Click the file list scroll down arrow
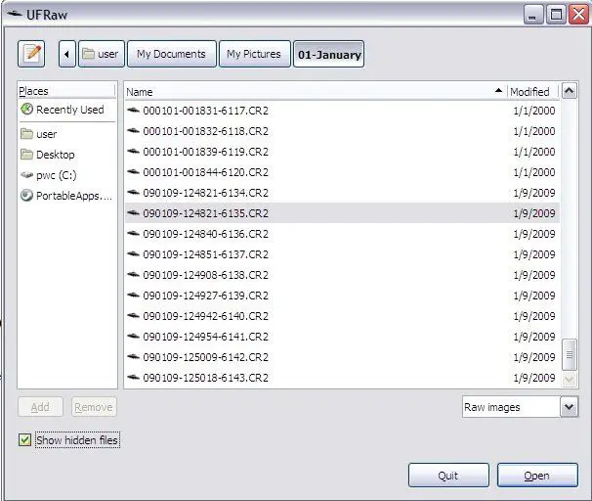The height and width of the screenshot is (501, 592). [569, 379]
